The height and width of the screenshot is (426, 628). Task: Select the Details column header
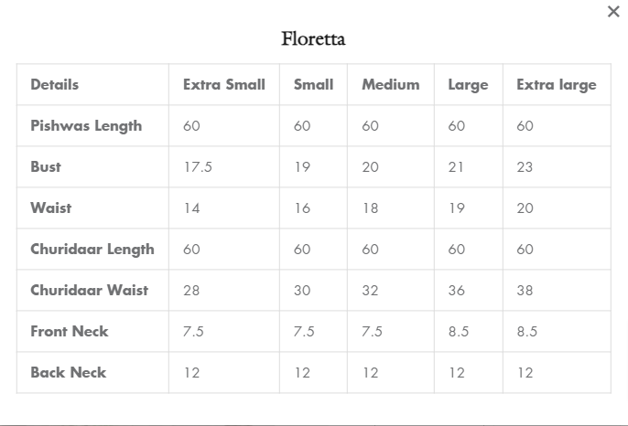pos(55,84)
